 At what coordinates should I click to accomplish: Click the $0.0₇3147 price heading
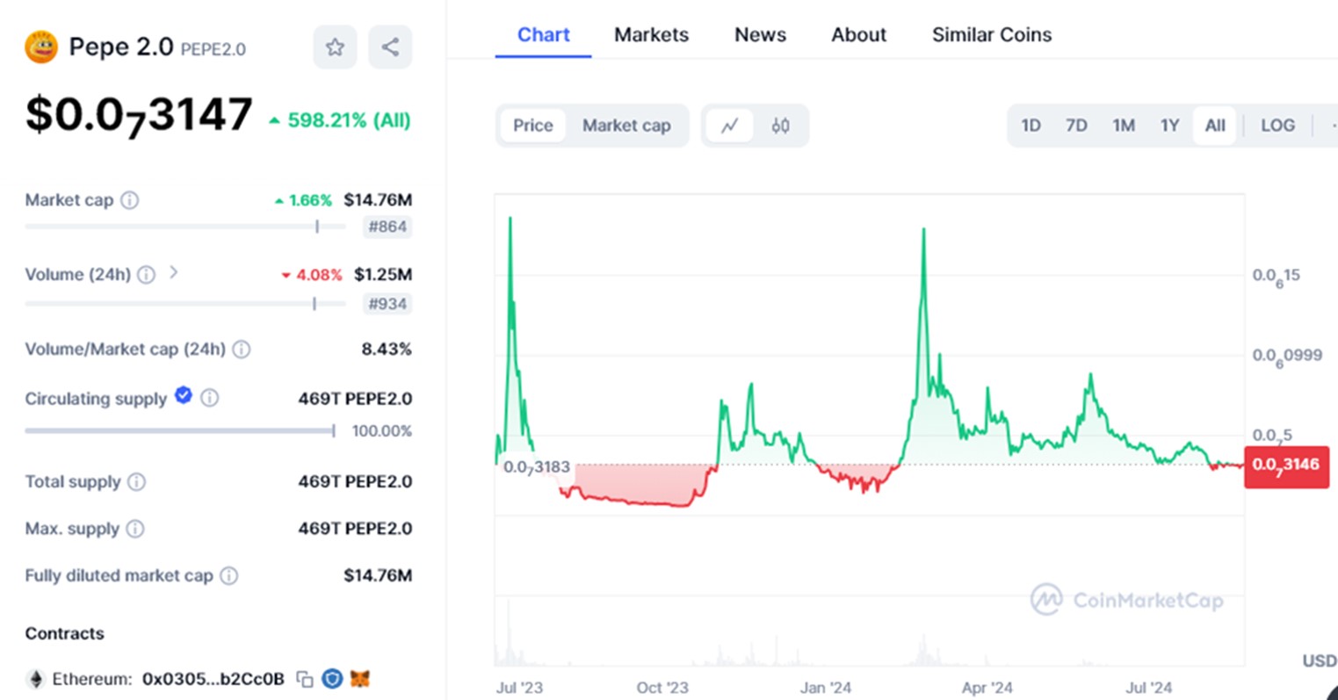coord(139,116)
